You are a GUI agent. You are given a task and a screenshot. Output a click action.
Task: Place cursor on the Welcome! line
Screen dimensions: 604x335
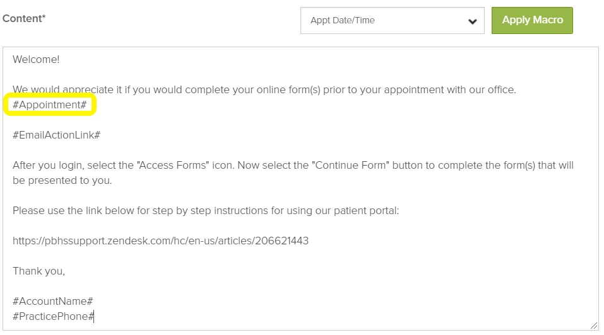[x=37, y=59]
